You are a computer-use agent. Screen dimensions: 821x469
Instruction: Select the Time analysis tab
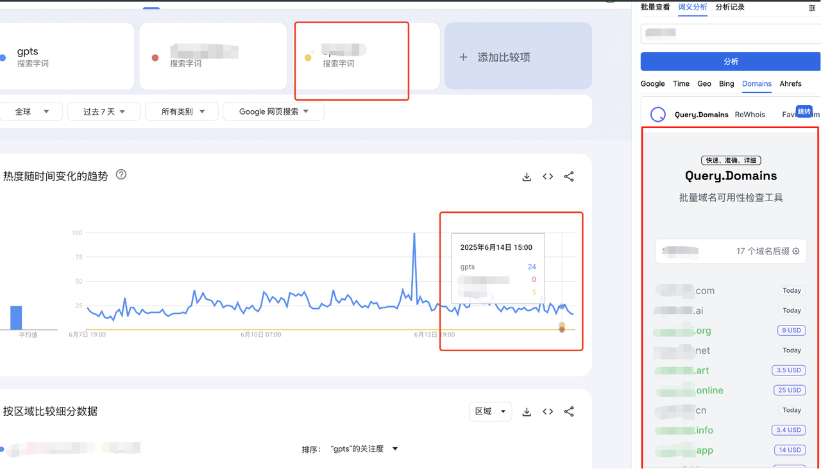681,83
